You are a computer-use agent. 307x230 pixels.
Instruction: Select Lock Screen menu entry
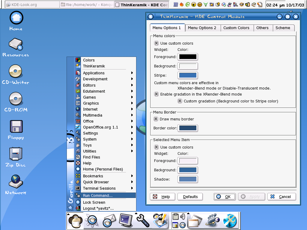click(x=105, y=202)
